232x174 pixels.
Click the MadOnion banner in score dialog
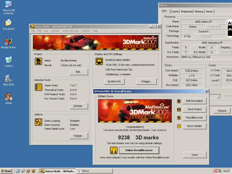[135, 111]
